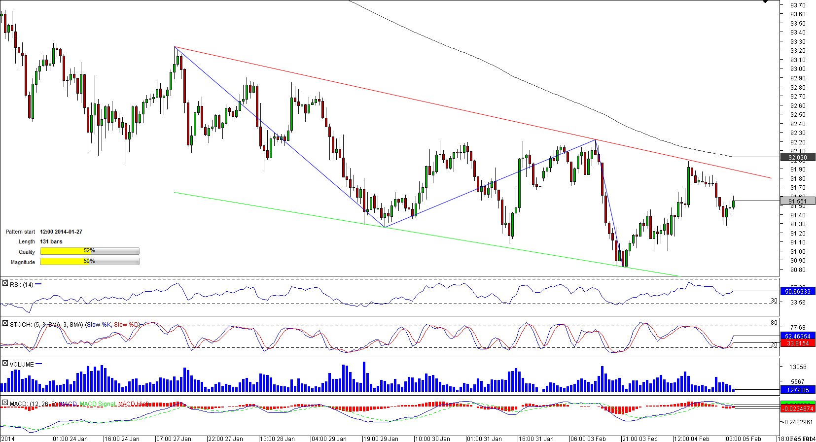Click the current price tag 91.551
The width and height of the screenshot is (816, 442).
798,201
